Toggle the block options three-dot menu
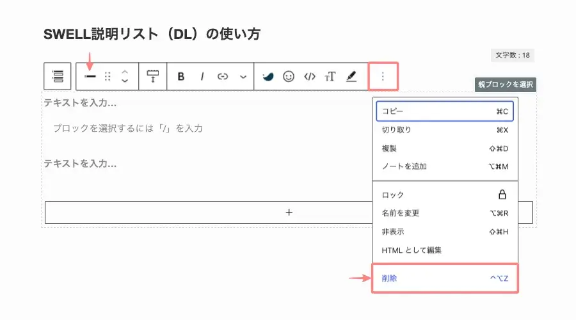 383,76
